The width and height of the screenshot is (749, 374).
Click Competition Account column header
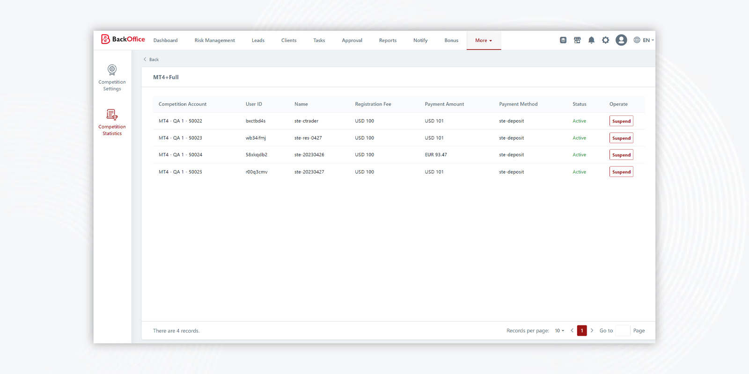[x=183, y=104]
